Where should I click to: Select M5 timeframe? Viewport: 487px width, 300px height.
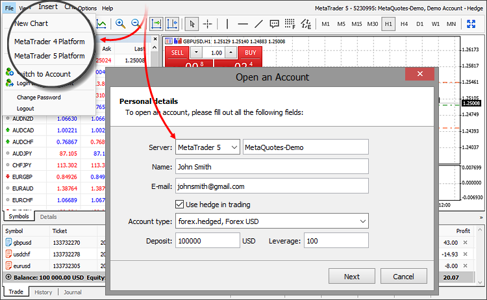pyautogui.click(x=341, y=24)
